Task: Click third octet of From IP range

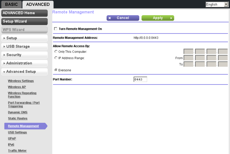Action: tap(211, 58)
